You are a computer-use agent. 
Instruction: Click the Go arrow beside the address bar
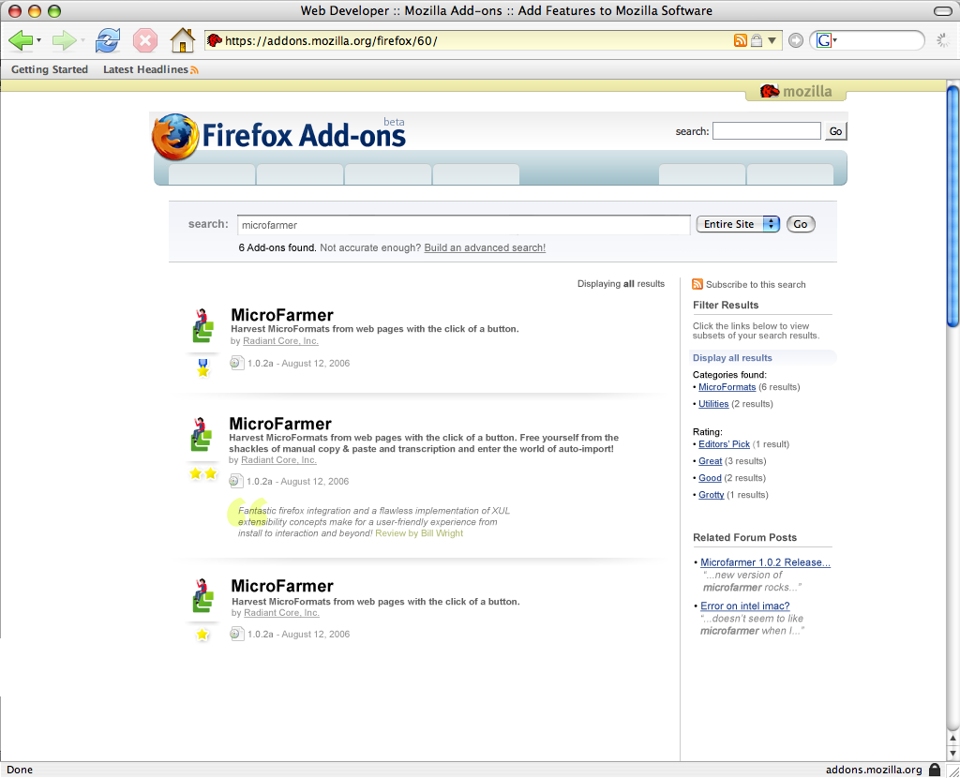(795, 41)
